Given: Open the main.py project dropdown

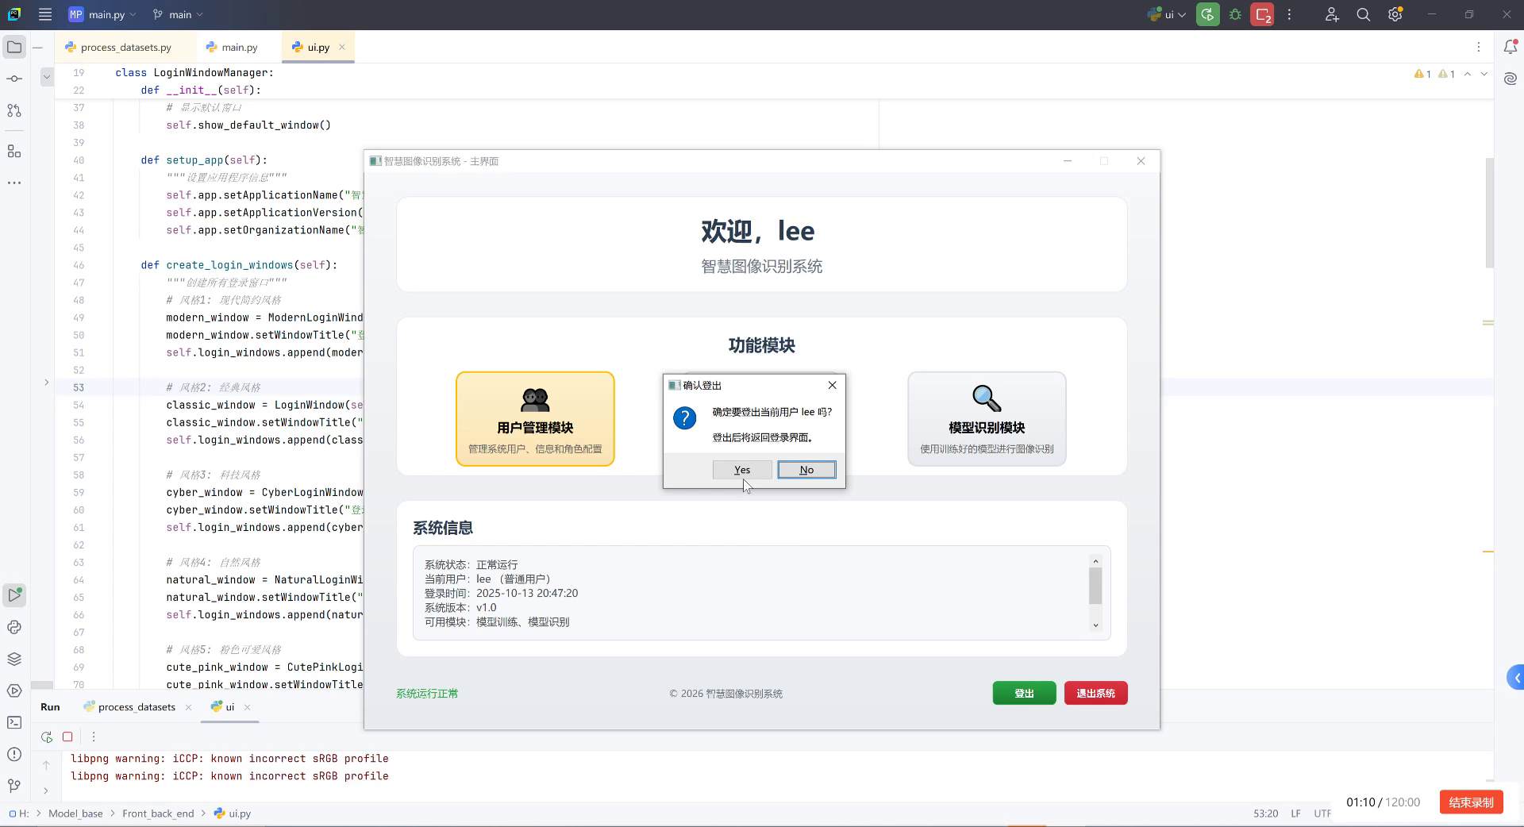Looking at the screenshot, I should [102, 14].
